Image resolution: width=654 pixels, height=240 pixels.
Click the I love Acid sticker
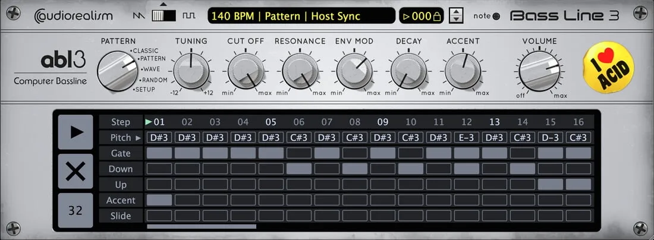click(x=608, y=71)
